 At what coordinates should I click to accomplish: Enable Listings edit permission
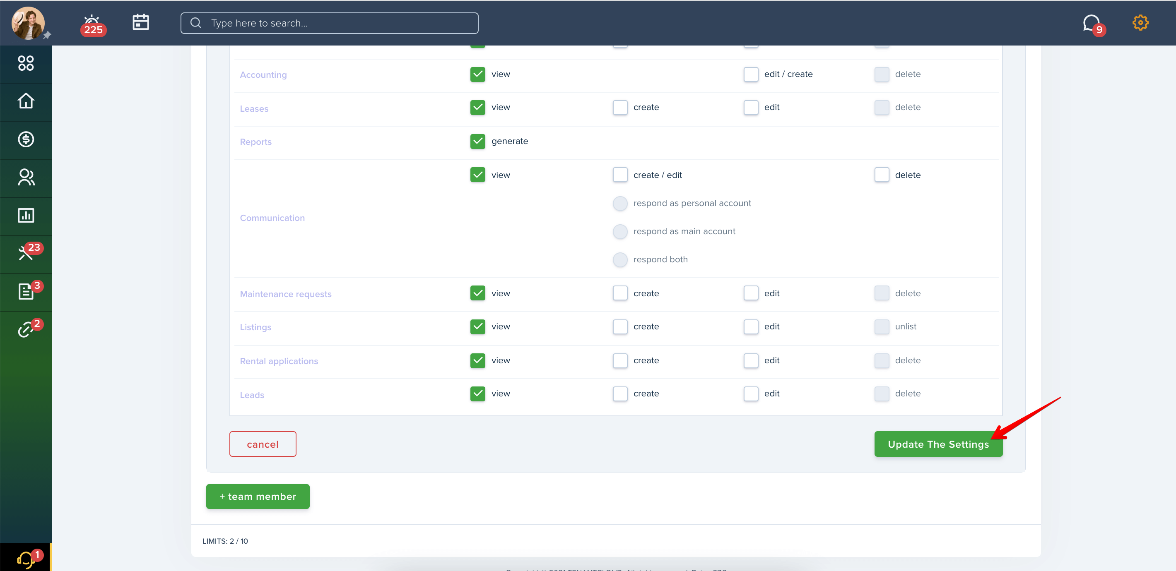[x=750, y=326]
